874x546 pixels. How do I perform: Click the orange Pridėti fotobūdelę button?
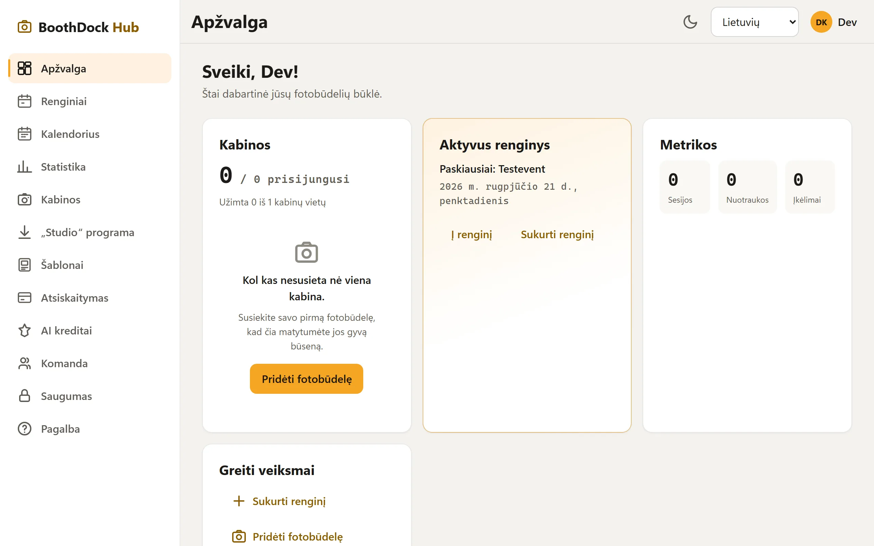[x=306, y=379]
